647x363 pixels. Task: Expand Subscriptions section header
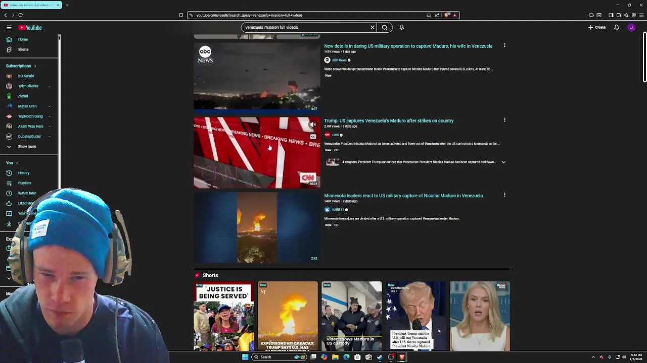tap(21, 66)
